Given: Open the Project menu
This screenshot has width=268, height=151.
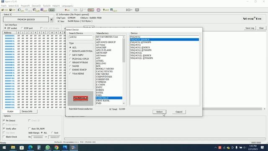Looking at the screenshot, I should pyautogui.click(x=25, y=6).
